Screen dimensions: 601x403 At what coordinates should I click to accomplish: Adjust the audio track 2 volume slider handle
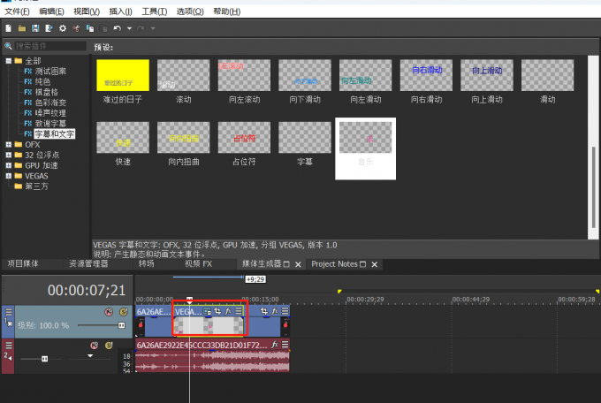pos(44,359)
